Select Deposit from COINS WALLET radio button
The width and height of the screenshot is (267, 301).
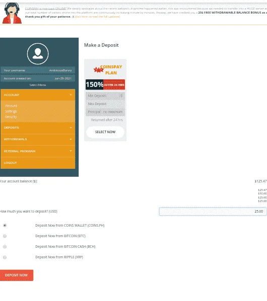(5, 225)
